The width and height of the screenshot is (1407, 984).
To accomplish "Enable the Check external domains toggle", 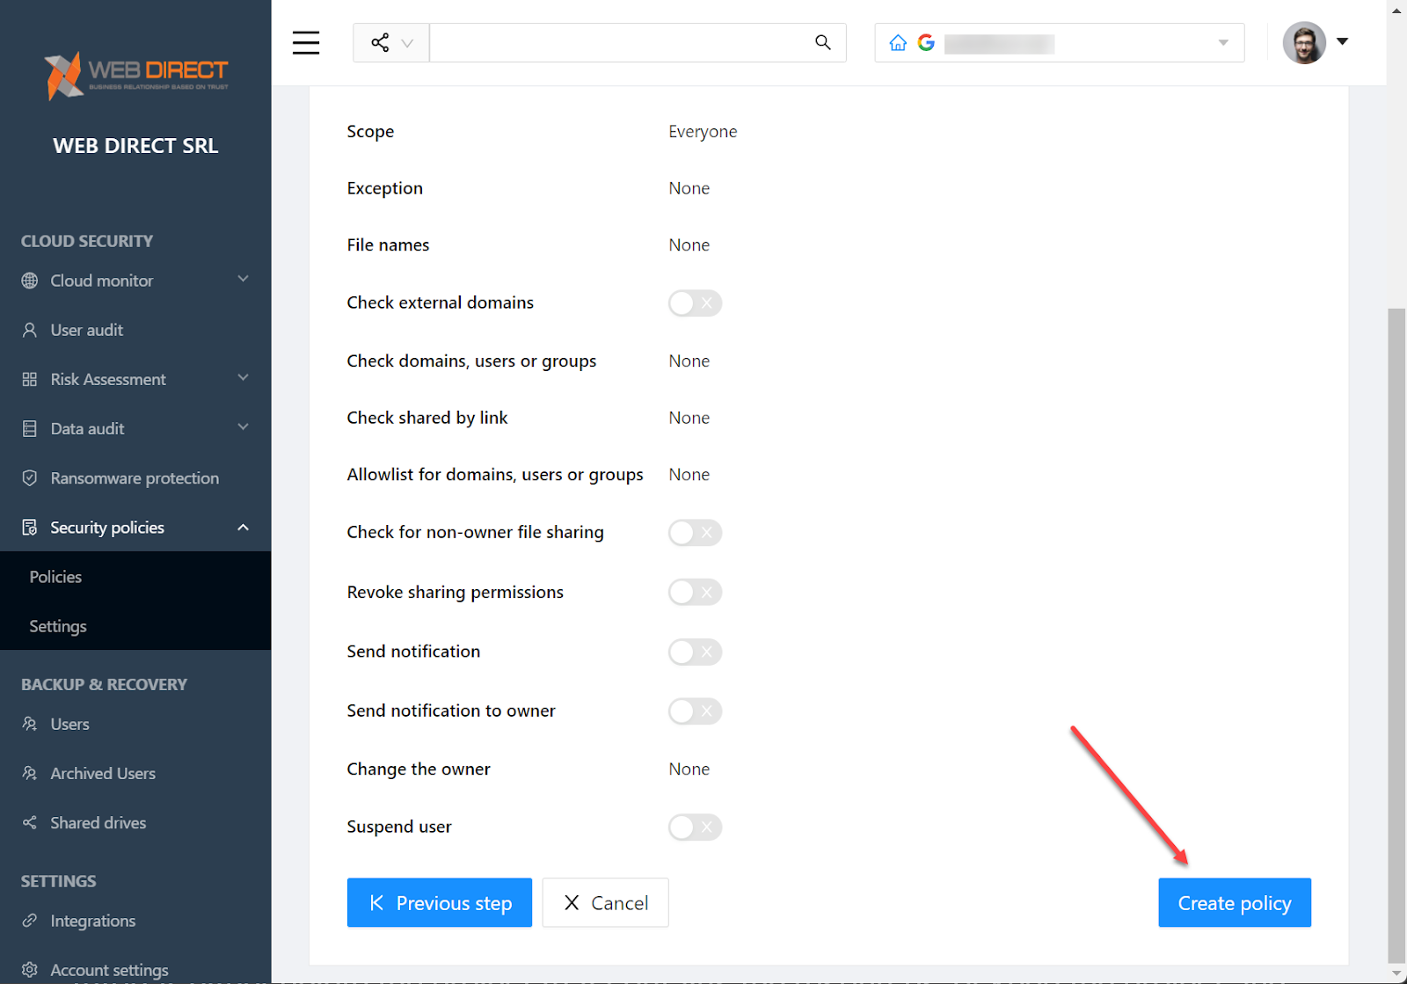I will point(695,302).
